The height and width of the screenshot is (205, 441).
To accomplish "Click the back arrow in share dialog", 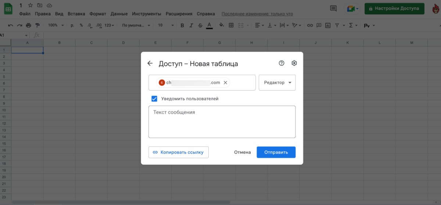I will click(150, 63).
